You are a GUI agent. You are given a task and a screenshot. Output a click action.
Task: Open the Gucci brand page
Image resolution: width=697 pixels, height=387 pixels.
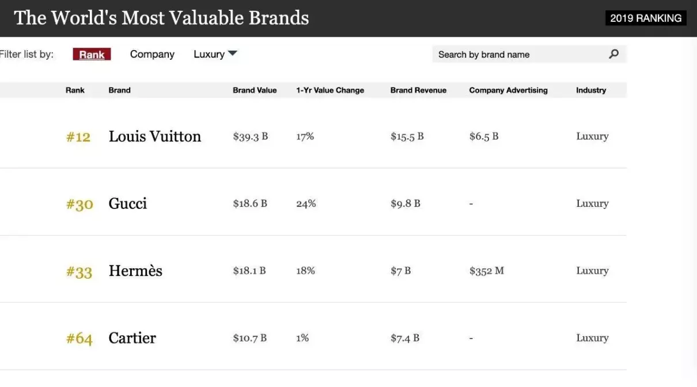(128, 203)
